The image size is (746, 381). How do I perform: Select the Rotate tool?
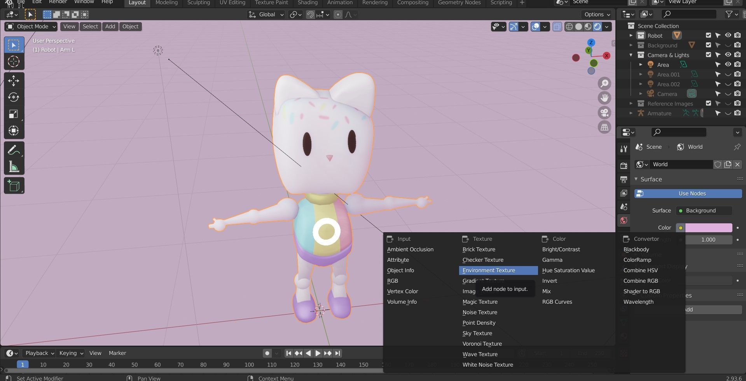click(14, 97)
